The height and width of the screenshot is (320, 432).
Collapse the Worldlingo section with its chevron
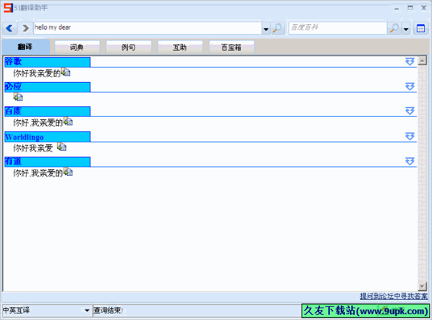pyautogui.click(x=410, y=136)
